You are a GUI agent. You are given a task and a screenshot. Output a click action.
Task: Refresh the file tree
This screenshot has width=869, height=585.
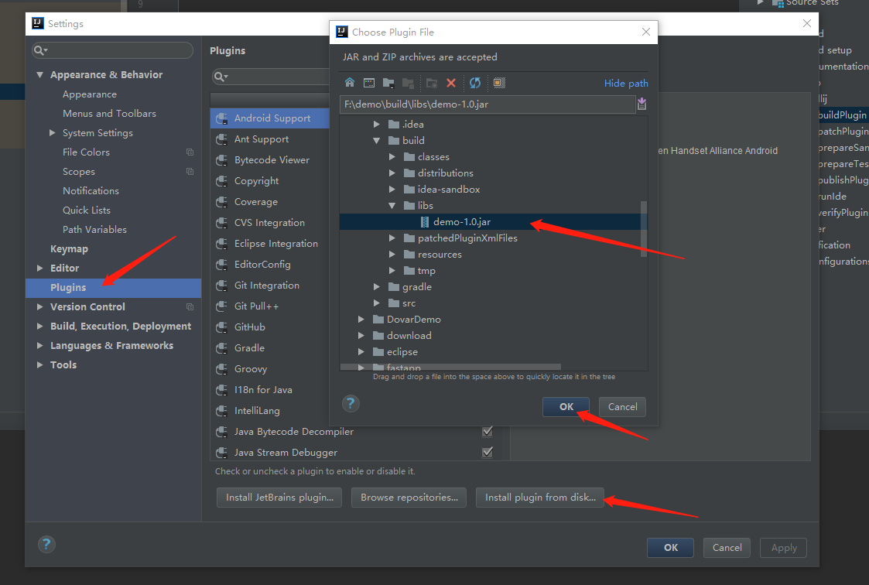475,83
